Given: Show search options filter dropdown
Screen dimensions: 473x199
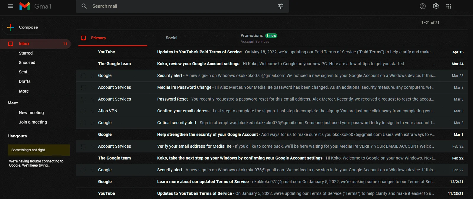Looking at the screenshot, I should (281, 6).
